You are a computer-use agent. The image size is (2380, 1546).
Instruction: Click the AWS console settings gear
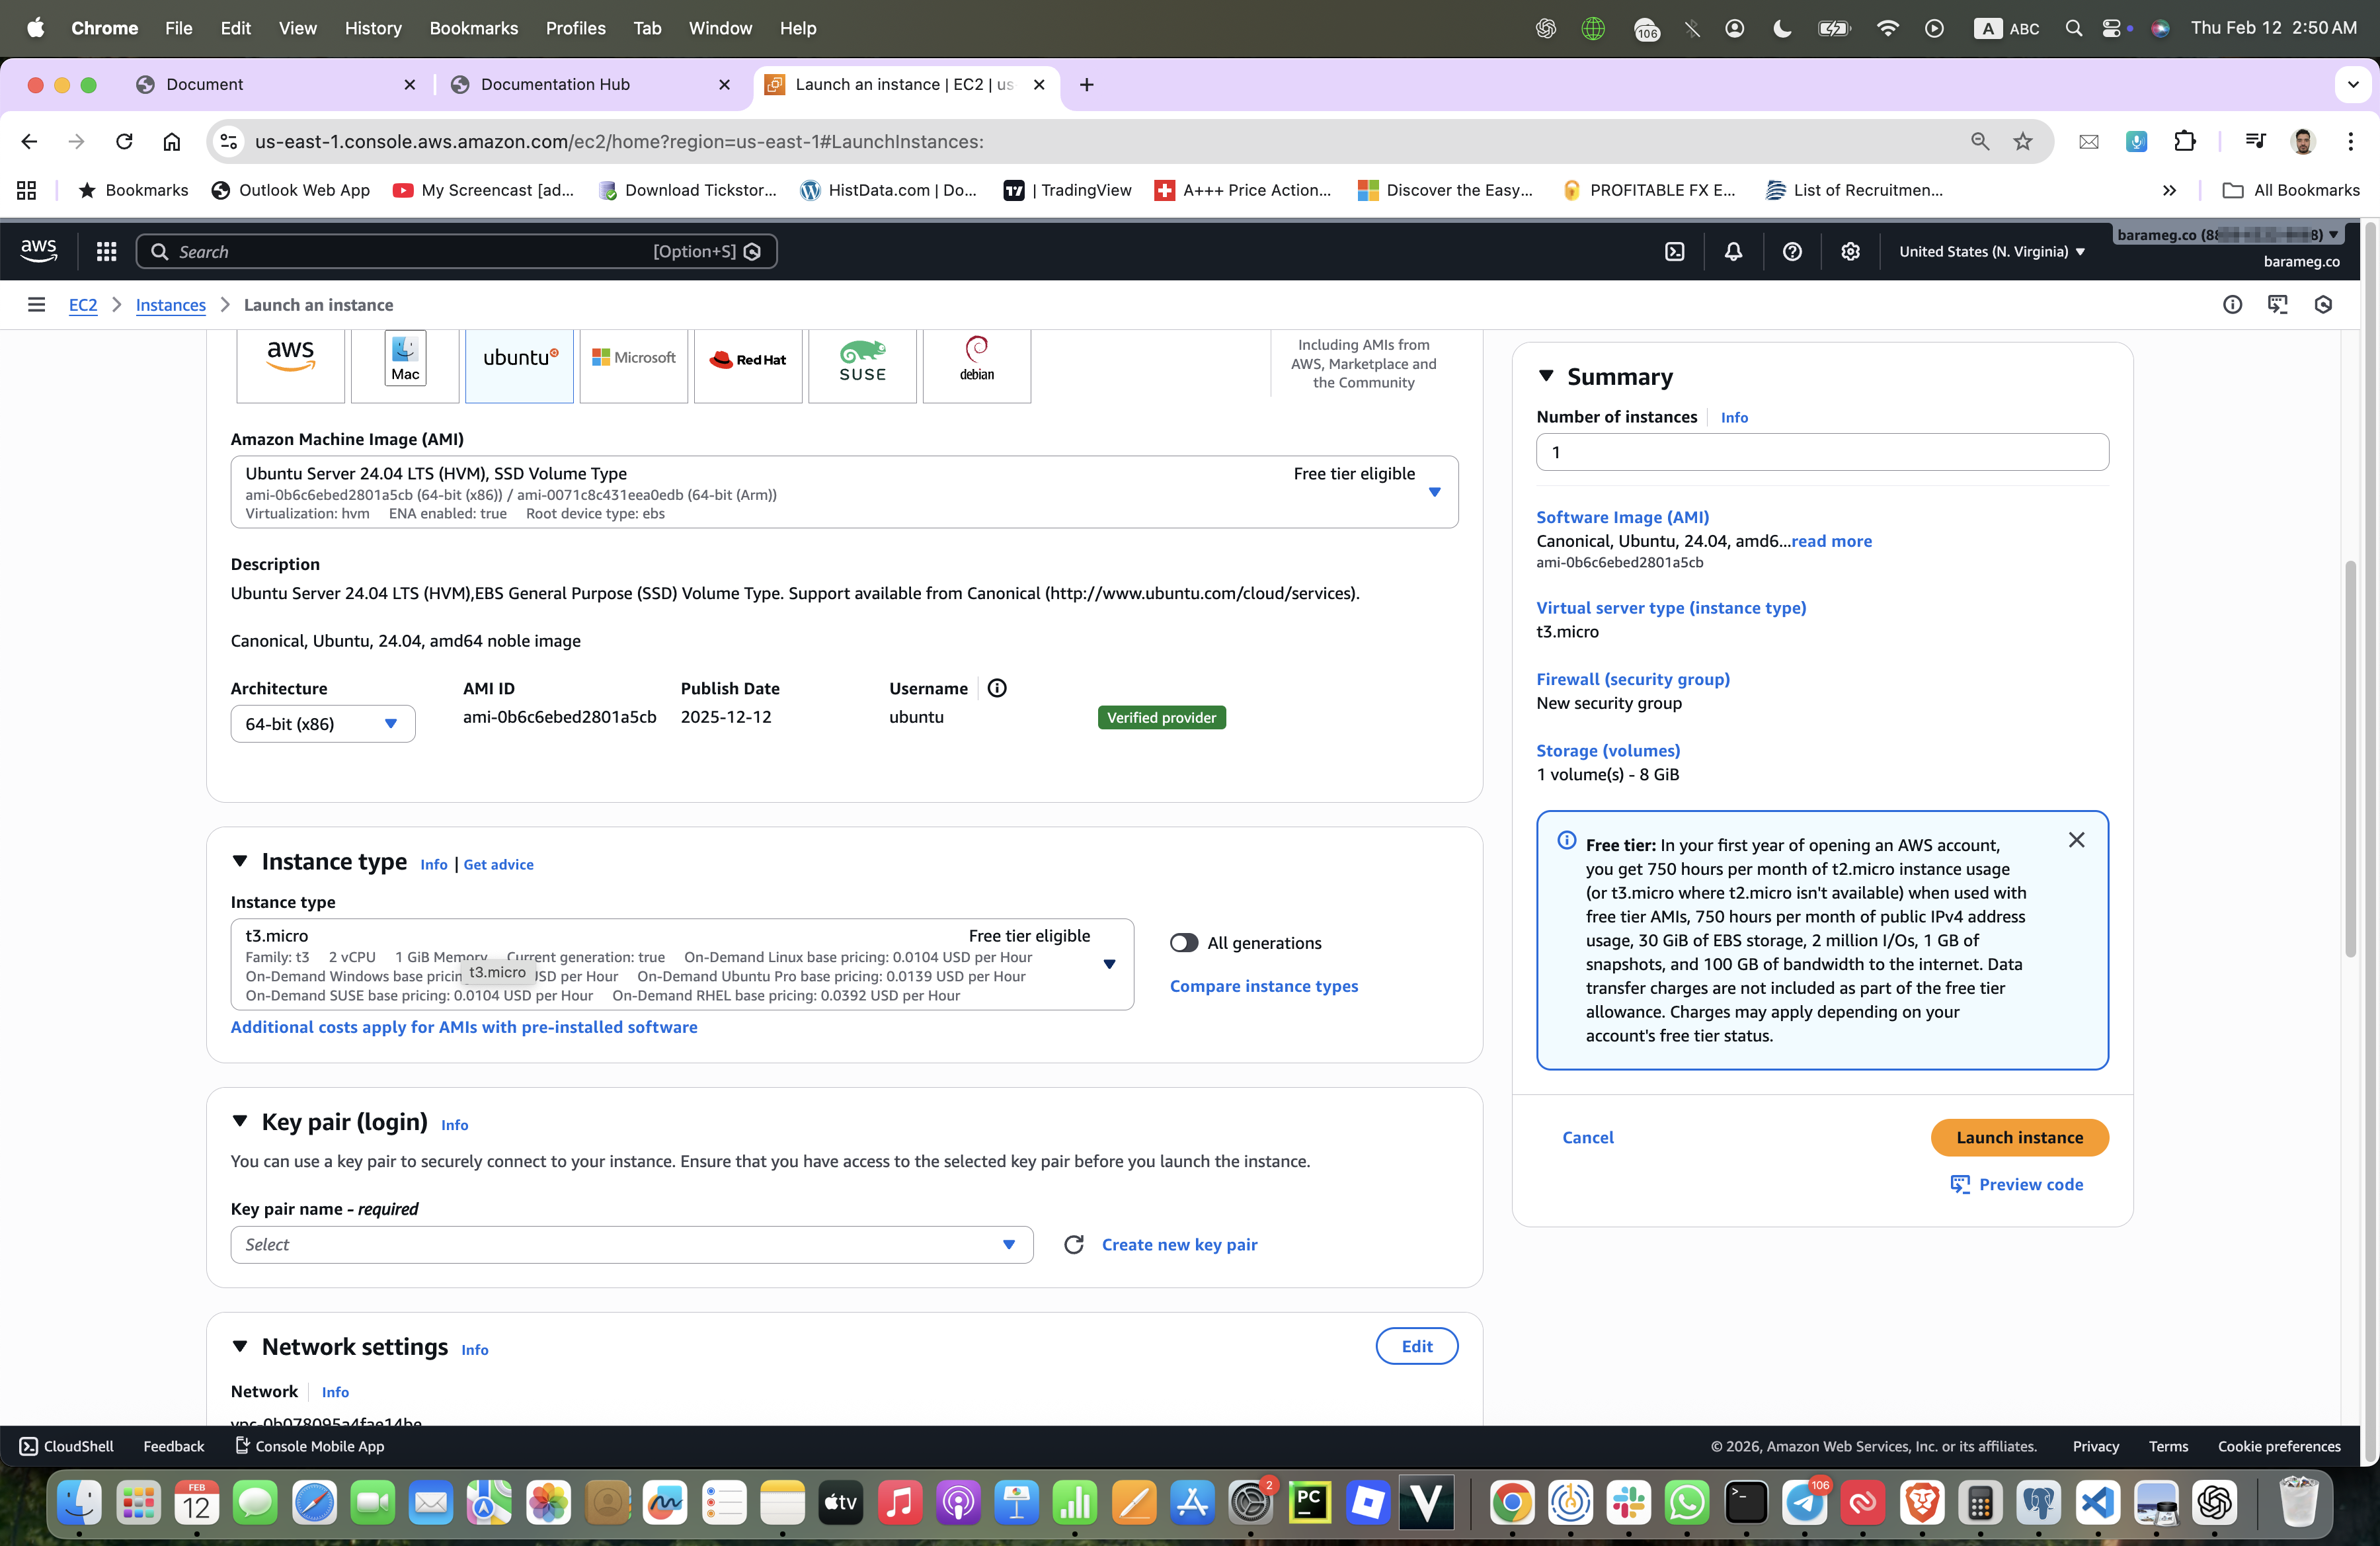click(x=1850, y=252)
